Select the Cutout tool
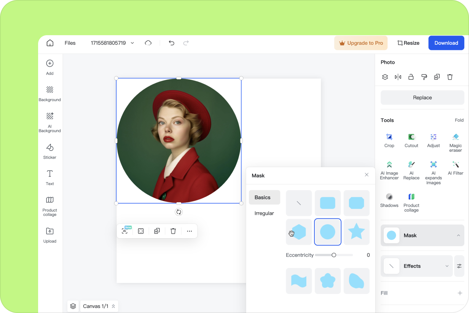Image resolution: width=469 pixels, height=313 pixels. (411, 140)
